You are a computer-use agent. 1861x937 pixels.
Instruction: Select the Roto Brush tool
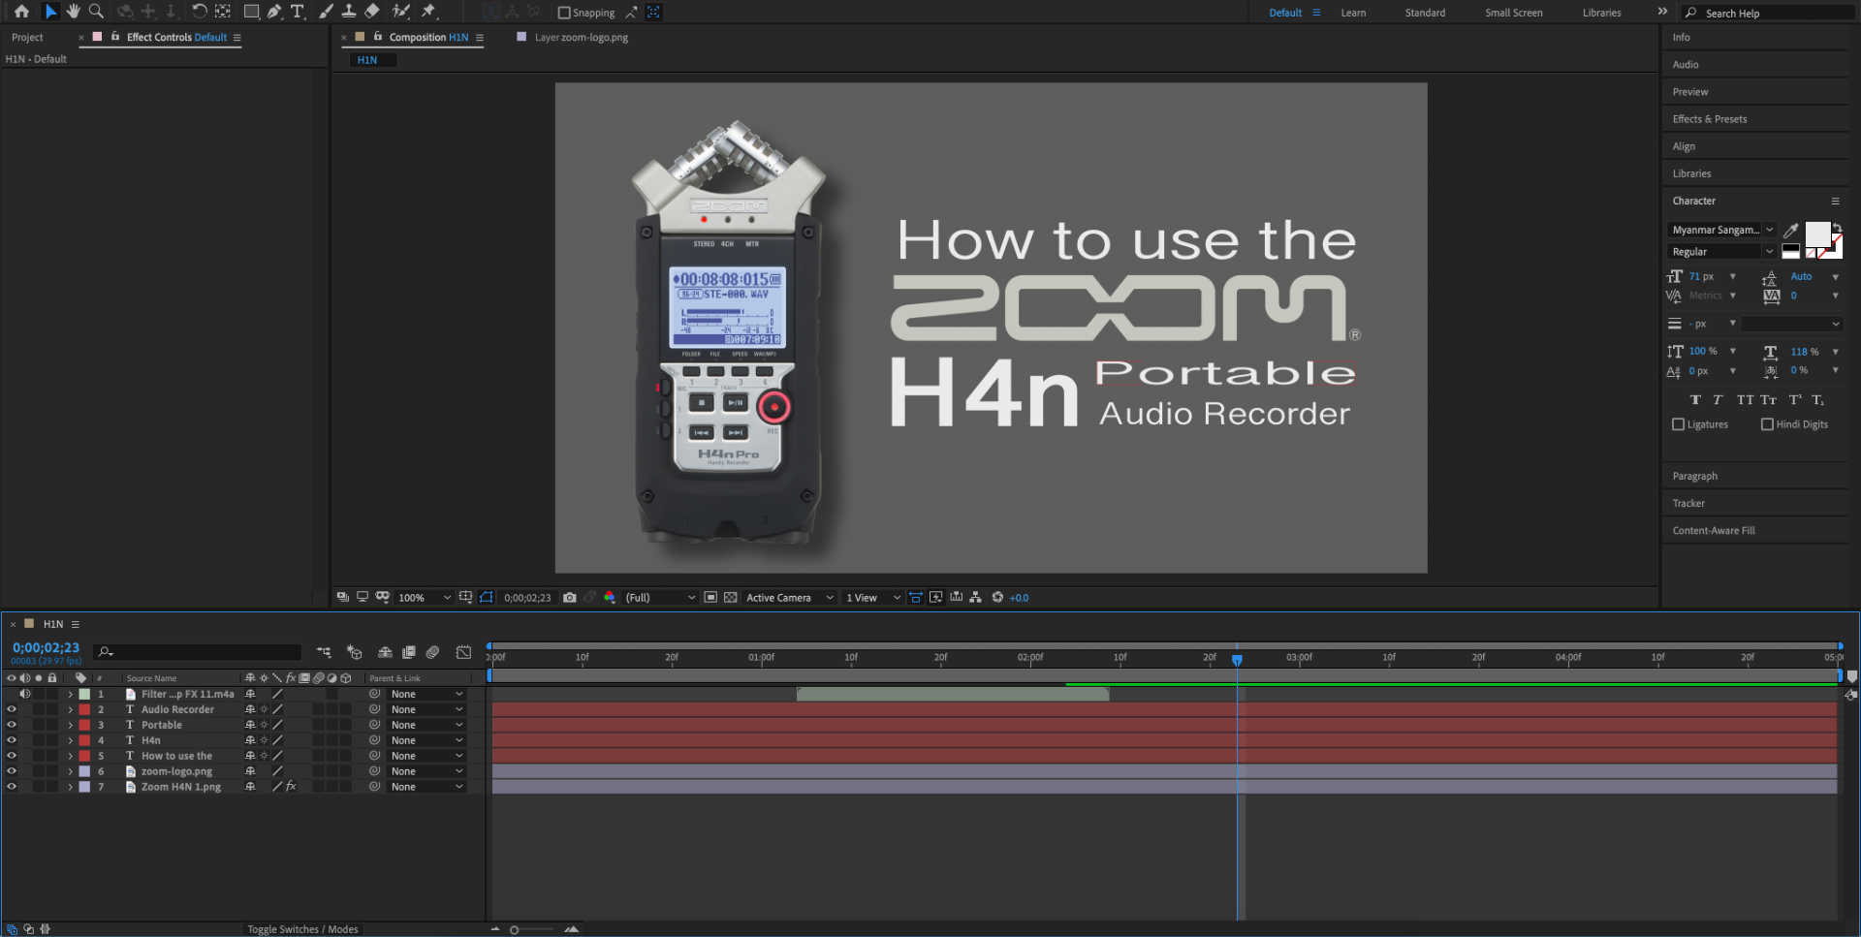coord(401,12)
